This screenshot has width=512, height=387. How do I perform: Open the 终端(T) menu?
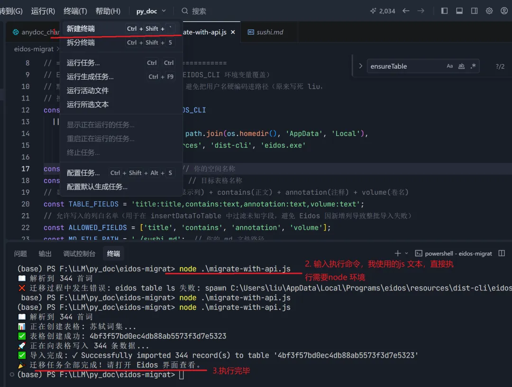[x=75, y=11]
